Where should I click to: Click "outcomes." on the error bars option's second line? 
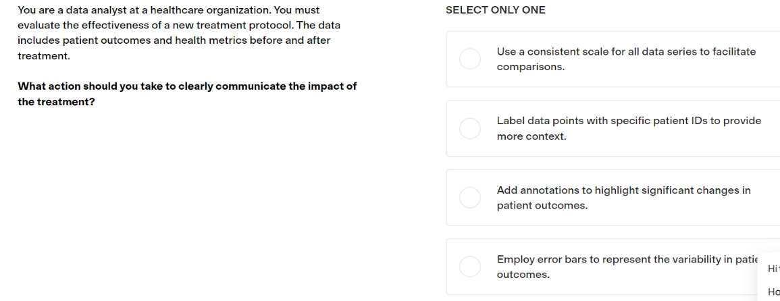pos(523,274)
